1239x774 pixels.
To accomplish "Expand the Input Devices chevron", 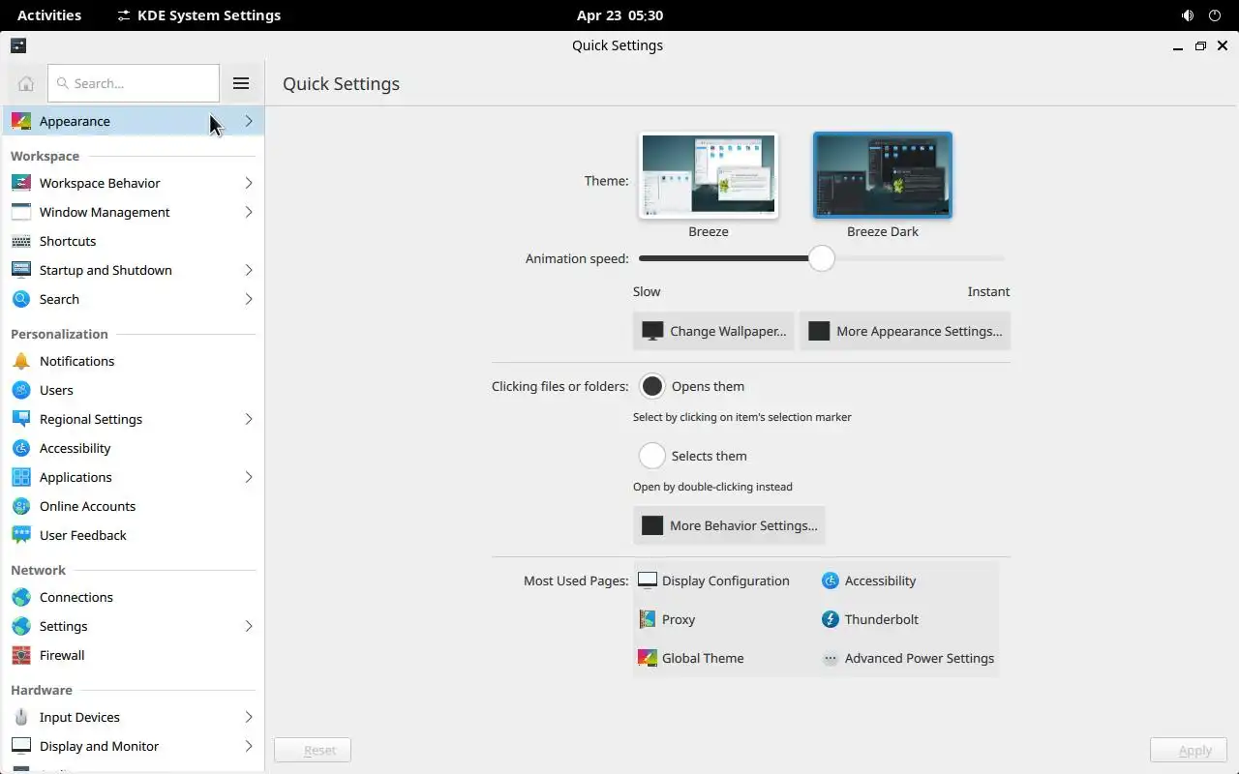I will pos(249,717).
